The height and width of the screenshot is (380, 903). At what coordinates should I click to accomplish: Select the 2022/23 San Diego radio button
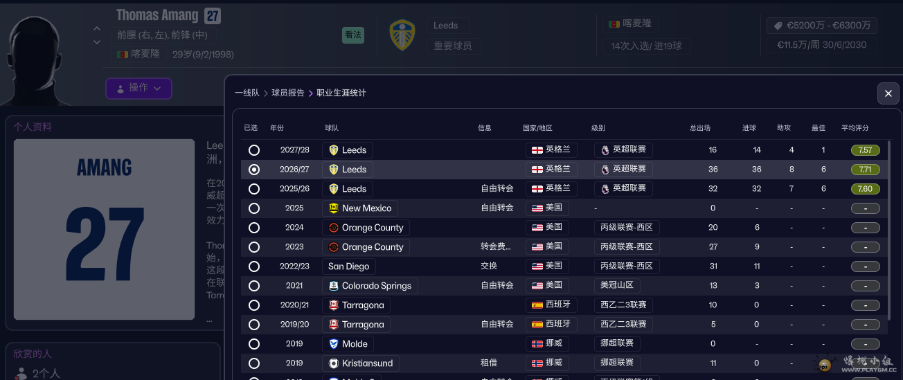click(x=254, y=266)
